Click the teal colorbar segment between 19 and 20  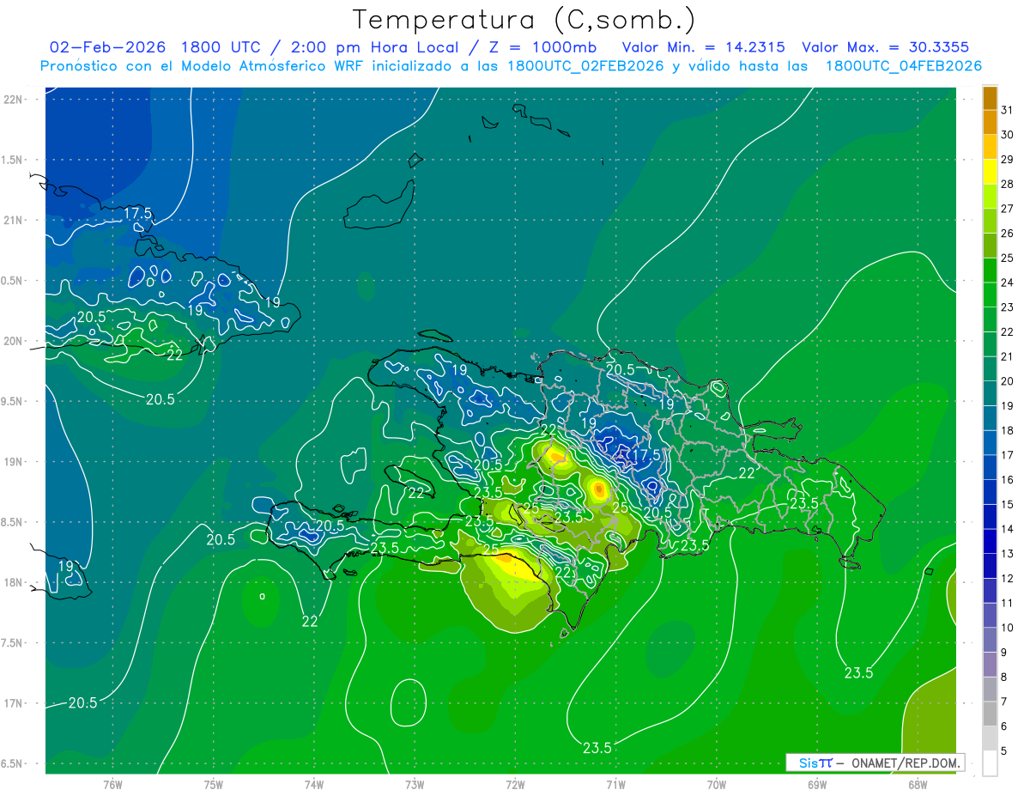click(990, 393)
